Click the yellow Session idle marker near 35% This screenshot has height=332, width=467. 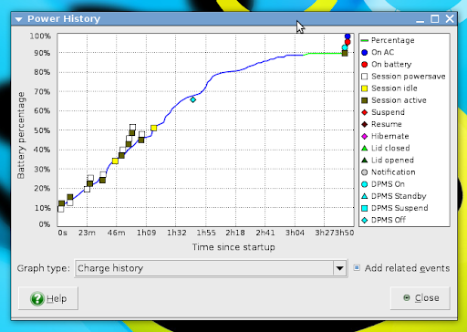point(115,161)
